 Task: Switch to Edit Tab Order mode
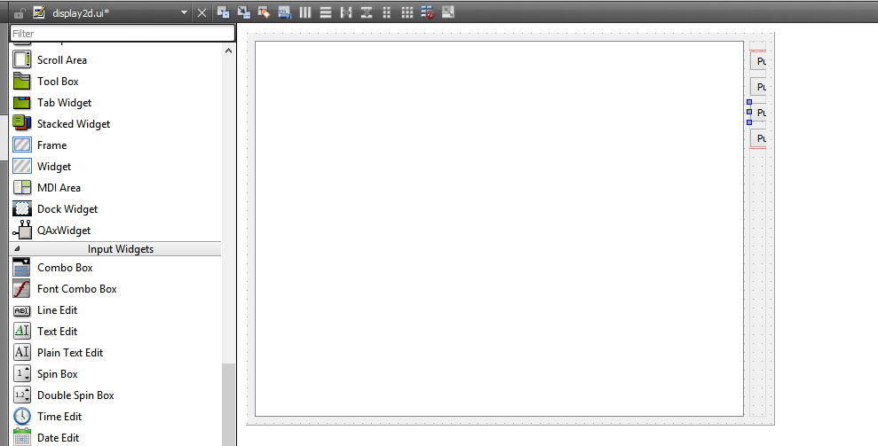(x=284, y=12)
